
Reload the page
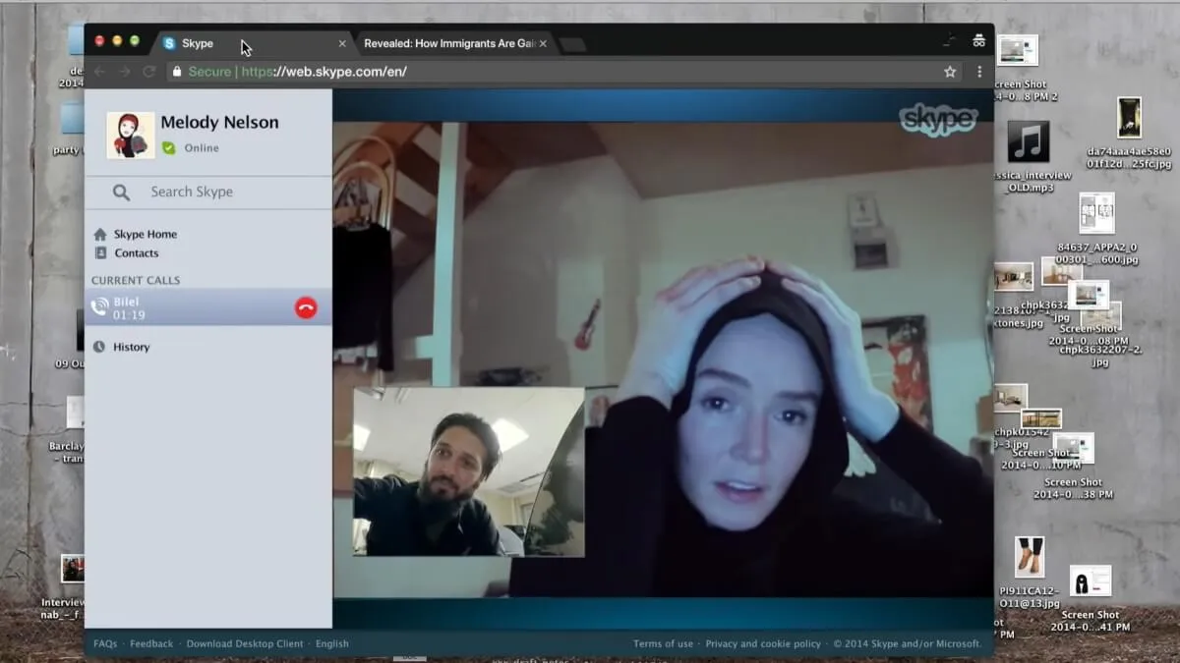click(149, 72)
